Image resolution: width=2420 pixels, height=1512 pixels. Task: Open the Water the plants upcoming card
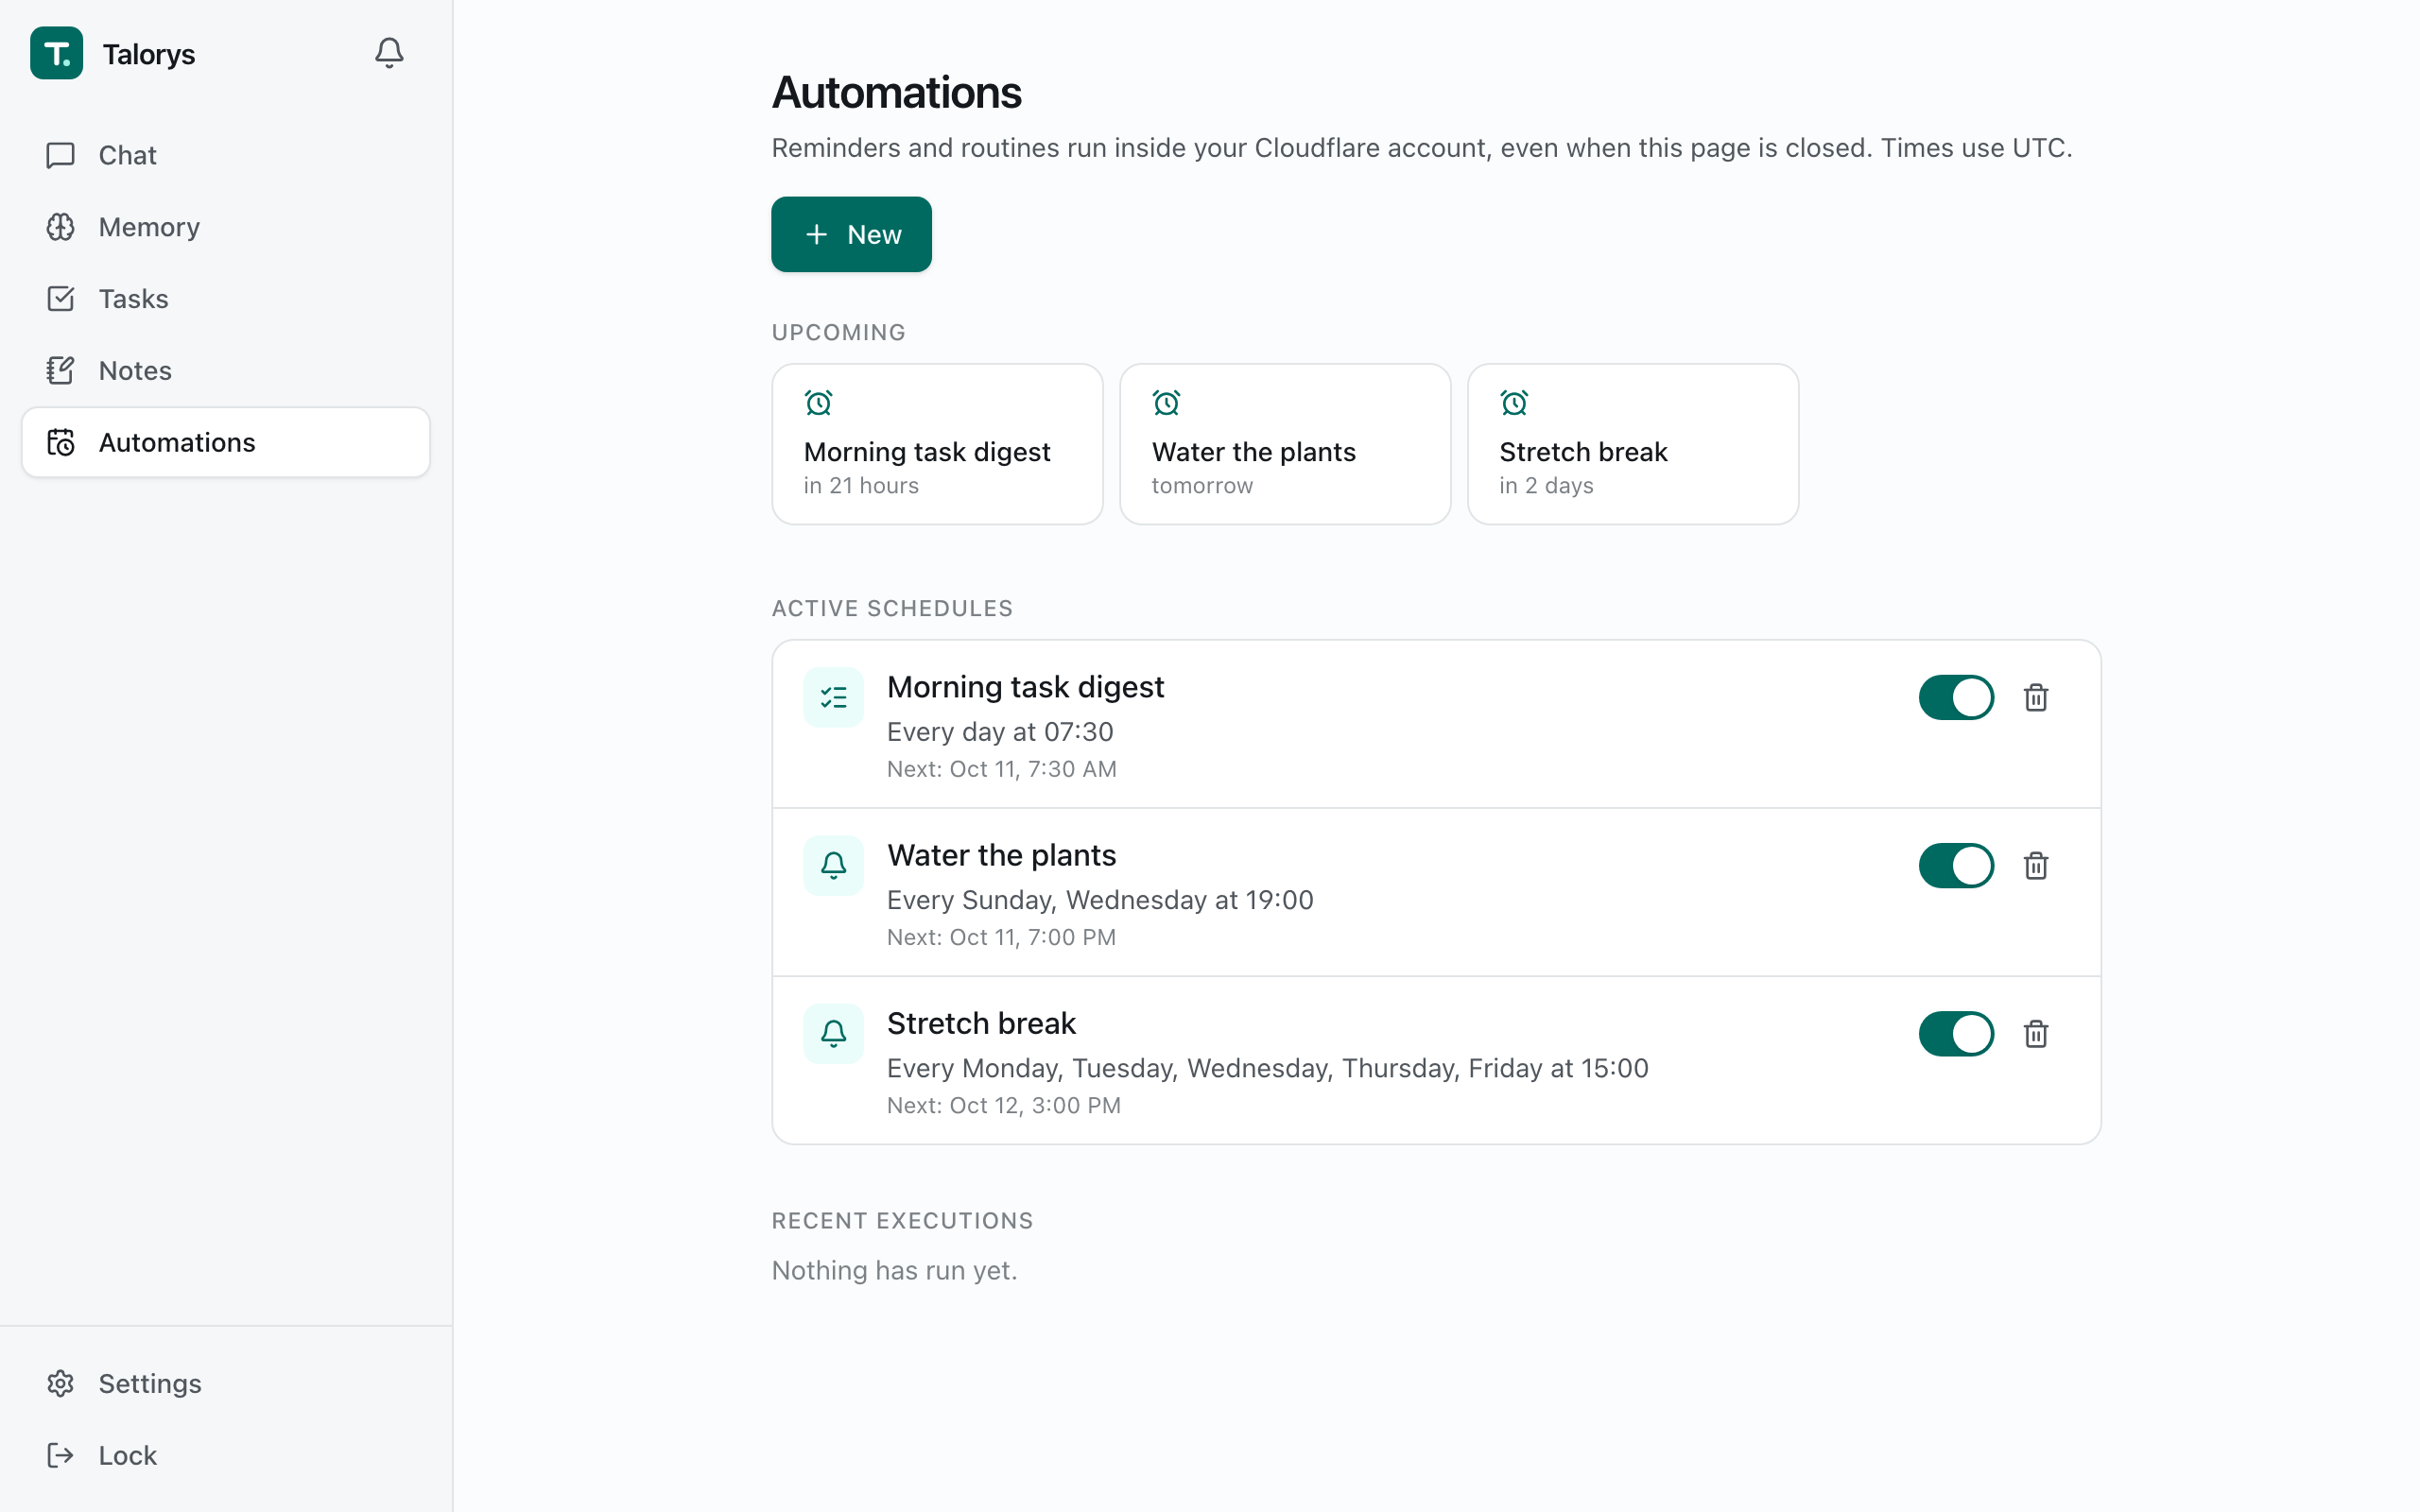click(1285, 444)
